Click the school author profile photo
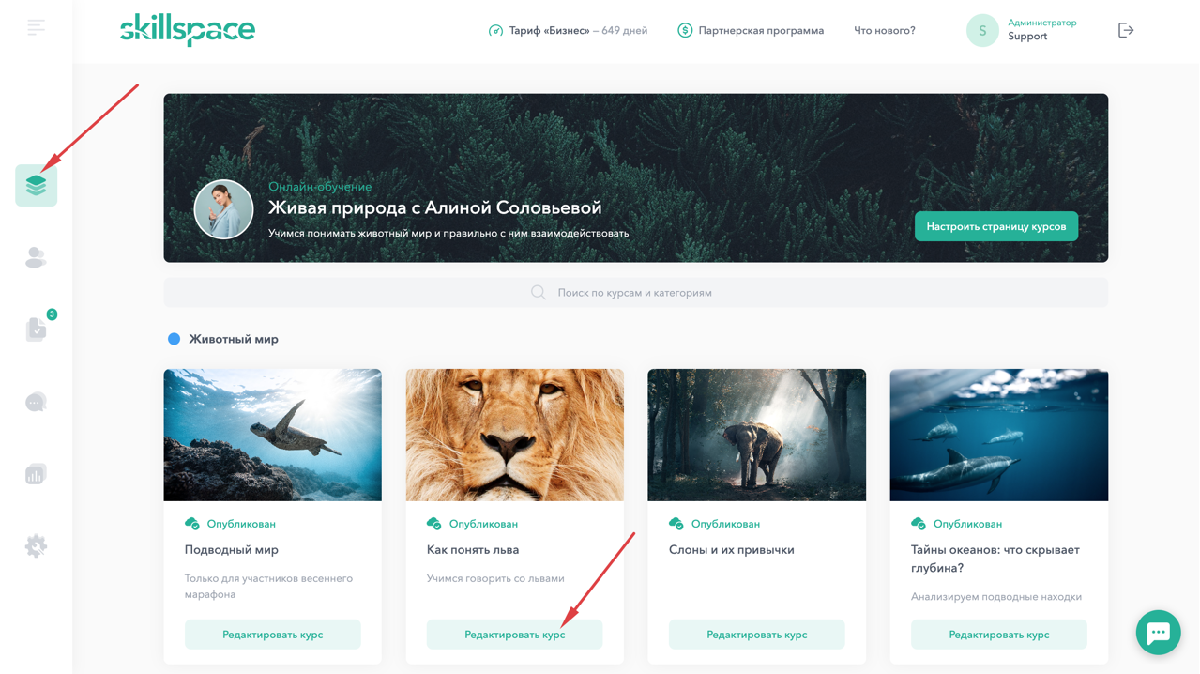1200x674 pixels. tap(223, 209)
